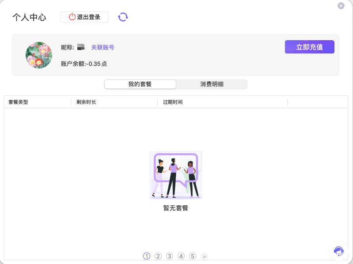Image resolution: width=353 pixels, height=264 pixels.
Task: Jump to page 3 in pagination
Action: click(x=170, y=256)
